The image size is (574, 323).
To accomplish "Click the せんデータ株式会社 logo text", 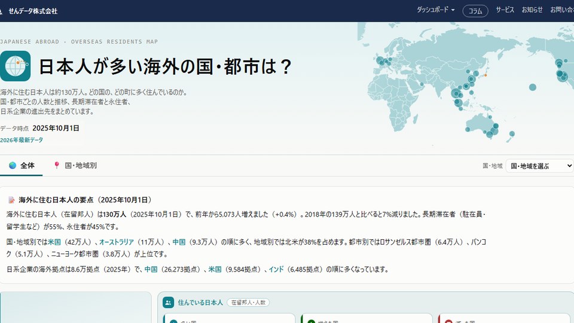I will pyautogui.click(x=33, y=11).
